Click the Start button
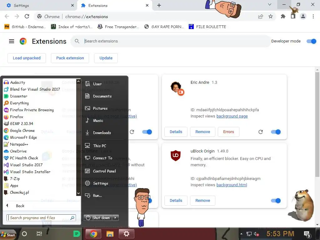This screenshot has height=240, width=320. click(x=8, y=234)
